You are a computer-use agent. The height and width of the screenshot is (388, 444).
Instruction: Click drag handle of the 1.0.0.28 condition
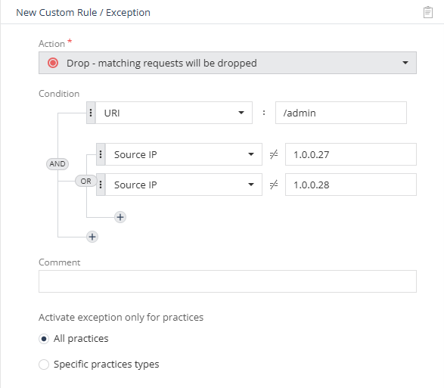pyautogui.click(x=101, y=185)
